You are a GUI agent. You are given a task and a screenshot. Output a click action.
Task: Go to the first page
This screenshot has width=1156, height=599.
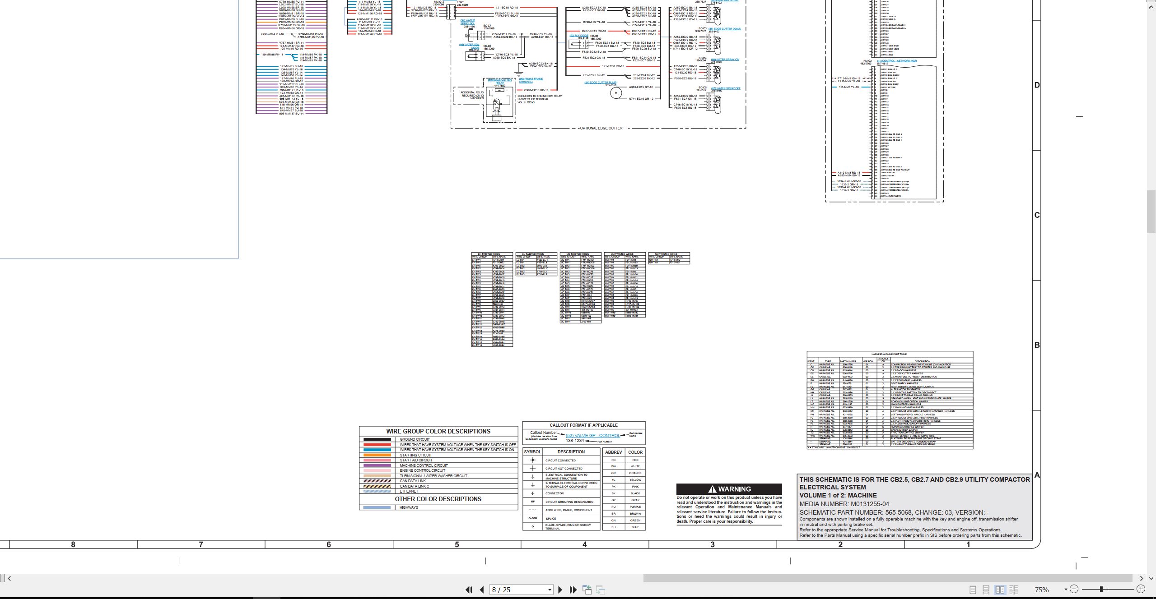click(x=469, y=590)
